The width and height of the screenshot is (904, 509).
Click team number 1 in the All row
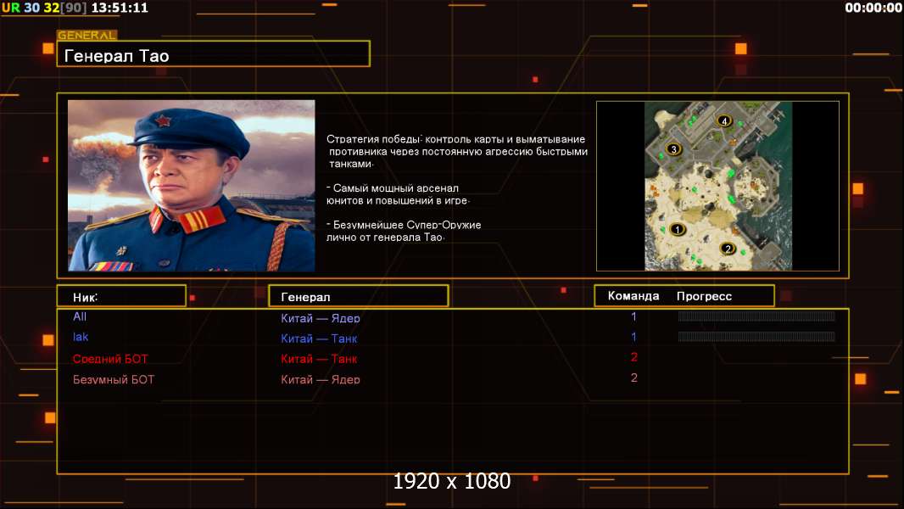tap(633, 316)
